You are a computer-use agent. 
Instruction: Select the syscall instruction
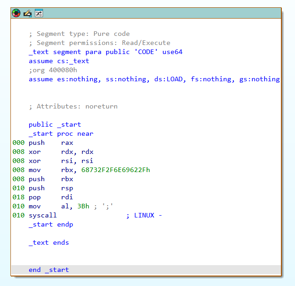coord(43,215)
